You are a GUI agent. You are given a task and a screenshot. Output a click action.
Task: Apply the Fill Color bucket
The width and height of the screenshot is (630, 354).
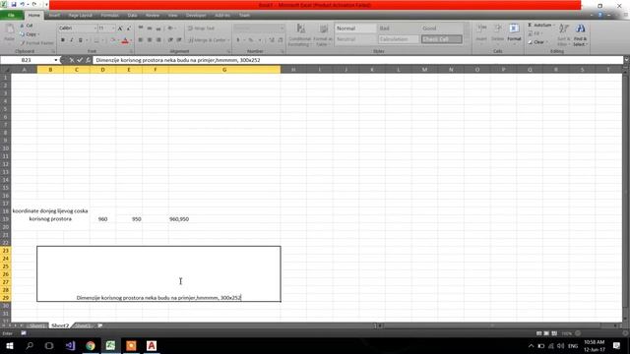112,40
